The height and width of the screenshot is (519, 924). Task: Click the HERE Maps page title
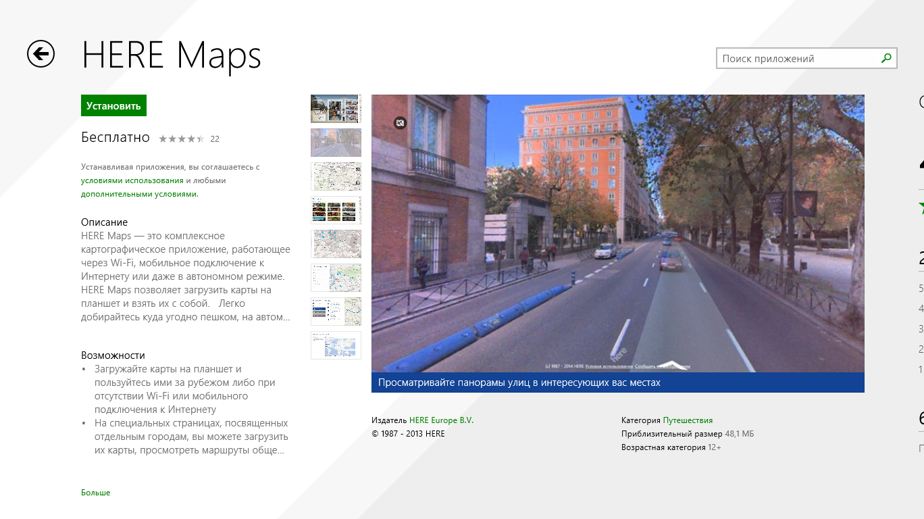click(x=172, y=55)
